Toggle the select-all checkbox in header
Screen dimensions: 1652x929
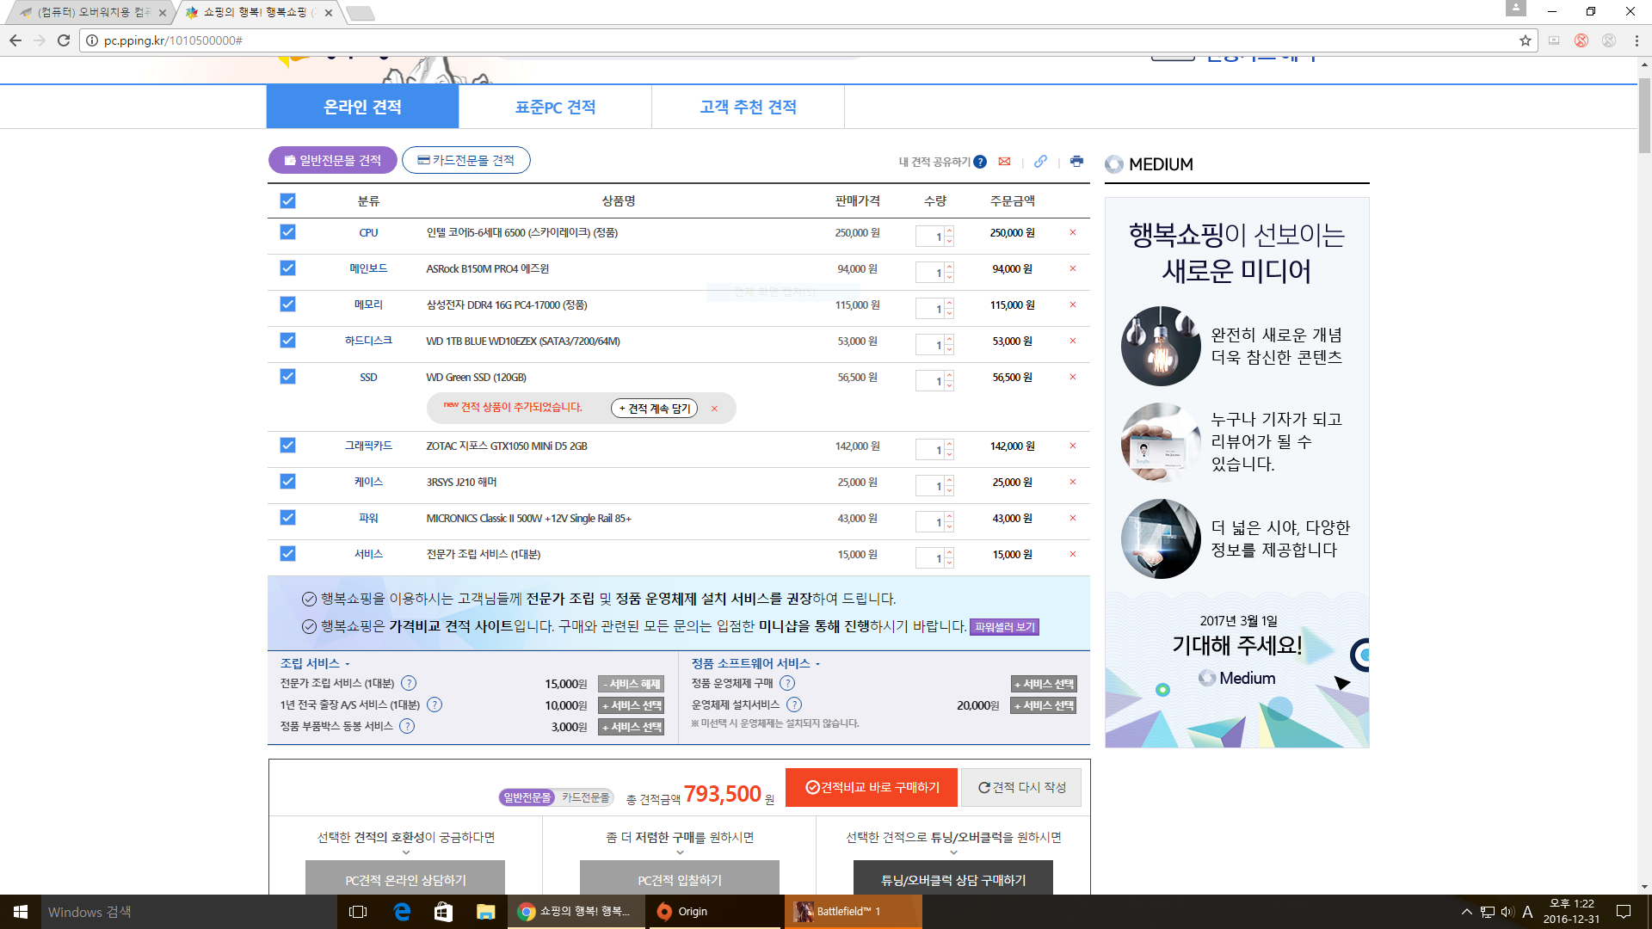(x=287, y=200)
